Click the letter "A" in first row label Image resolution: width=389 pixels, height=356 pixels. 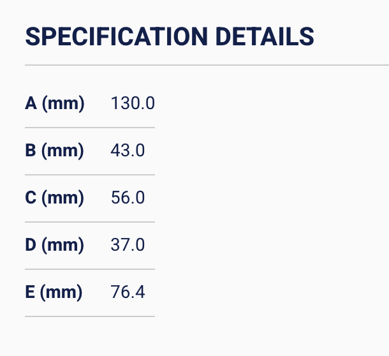click(x=31, y=103)
